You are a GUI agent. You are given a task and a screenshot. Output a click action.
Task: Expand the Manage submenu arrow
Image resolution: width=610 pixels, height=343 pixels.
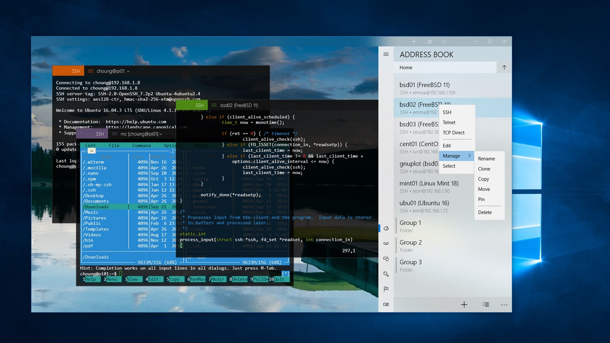point(470,156)
